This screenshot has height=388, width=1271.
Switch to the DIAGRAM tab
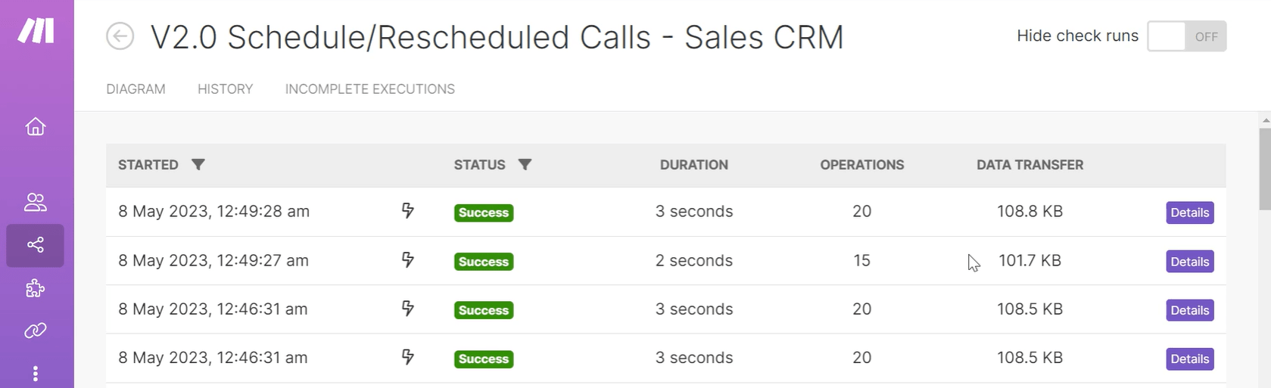136,89
